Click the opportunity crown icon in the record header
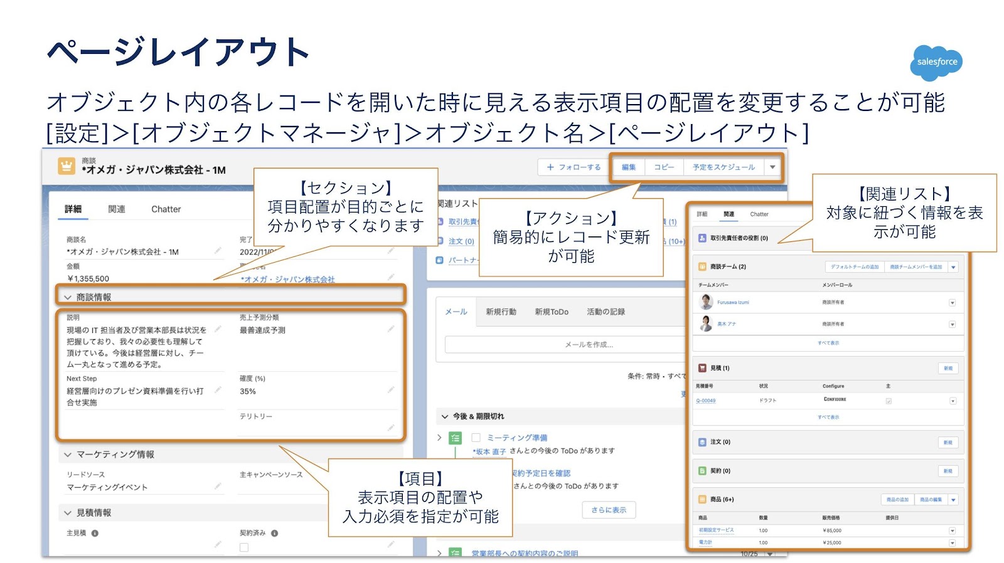This screenshot has width=1004, height=563. pyautogui.click(x=67, y=166)
